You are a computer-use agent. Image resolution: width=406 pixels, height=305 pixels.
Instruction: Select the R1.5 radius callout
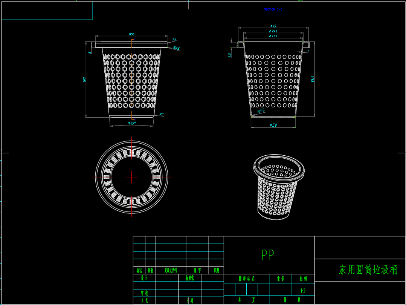coord(261,111)
